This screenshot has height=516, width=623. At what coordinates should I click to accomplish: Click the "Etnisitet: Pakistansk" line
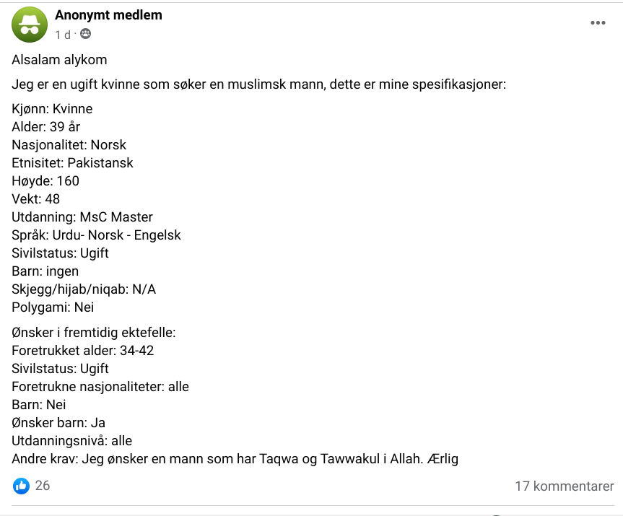point(72,163)
